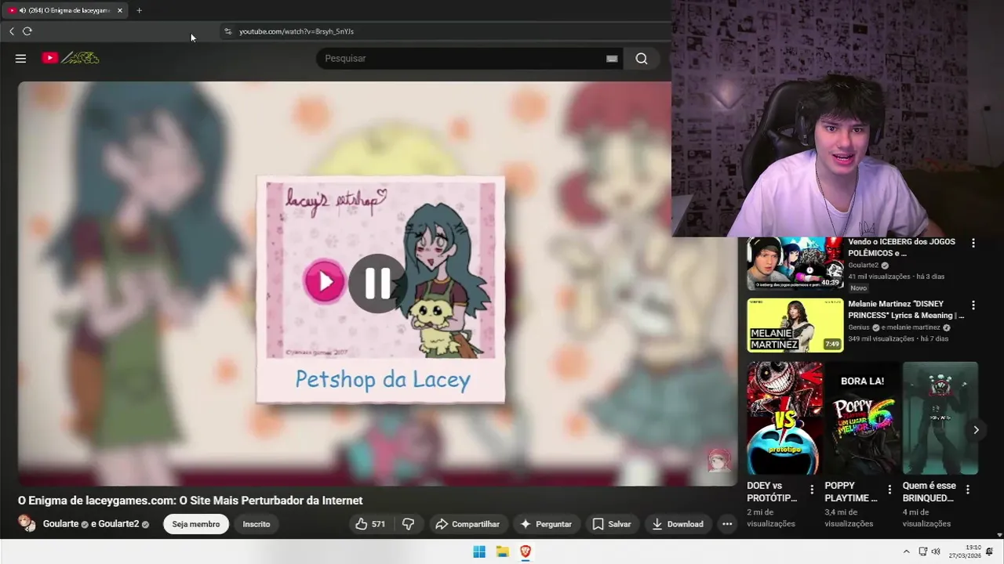1004x564 pixels.
Task: Click the pink play button in video
Action: [x=325, y=280]
